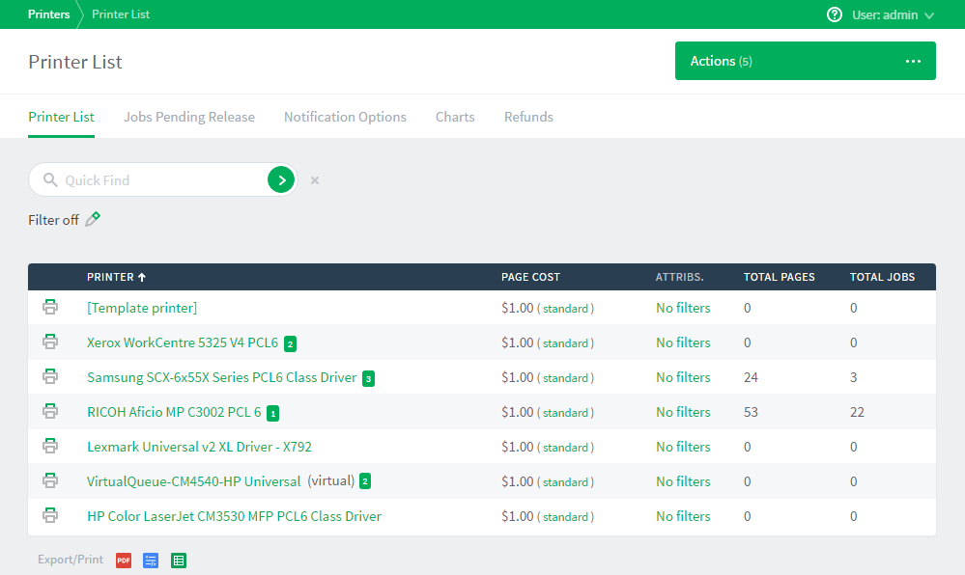Screen dimensions: 965x575
Task: Focus the Quick Find search field
Action: pos(159,180)
